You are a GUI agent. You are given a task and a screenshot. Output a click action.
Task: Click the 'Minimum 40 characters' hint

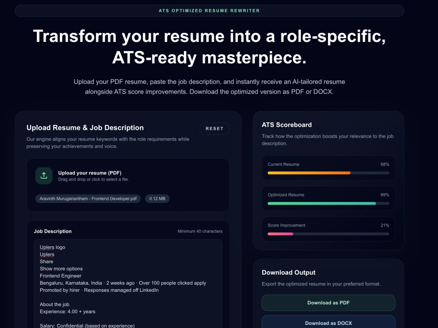click(x=200, y=231)
